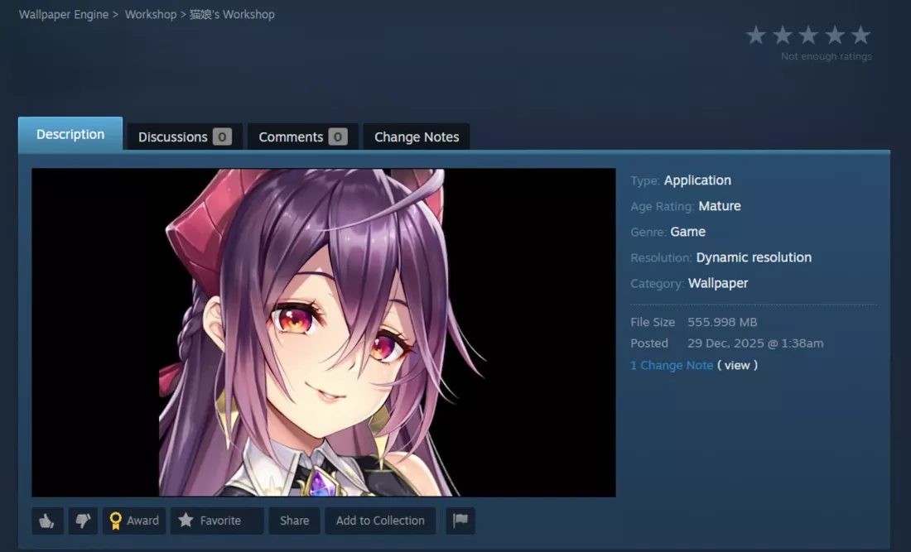911x552 pixels.
Task: Click the ( view ) link
Action: 737,365
